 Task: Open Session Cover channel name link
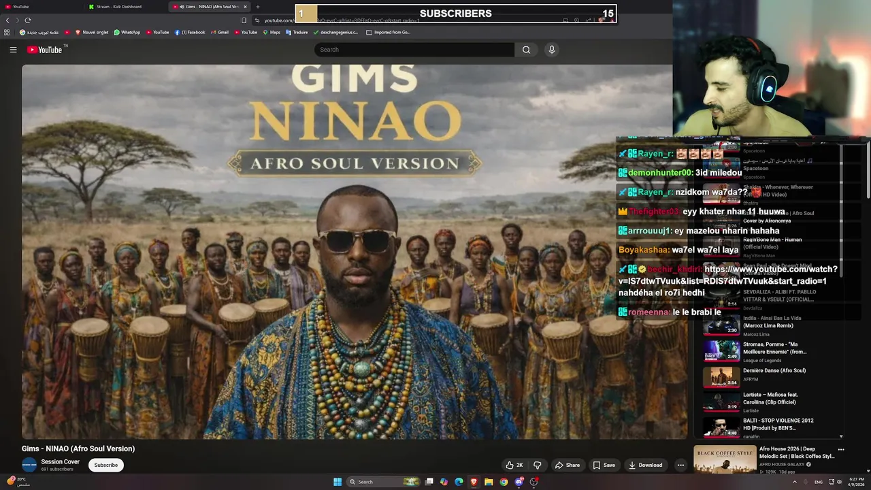pos(61,461)
